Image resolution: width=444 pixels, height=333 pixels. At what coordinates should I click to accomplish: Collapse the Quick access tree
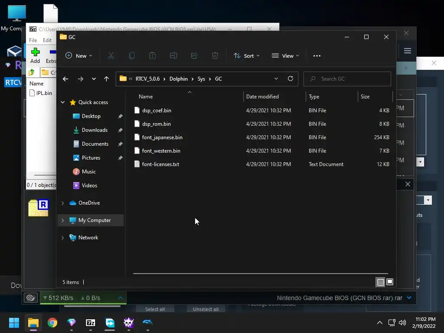pyautogui.click(x=62, y=102)
